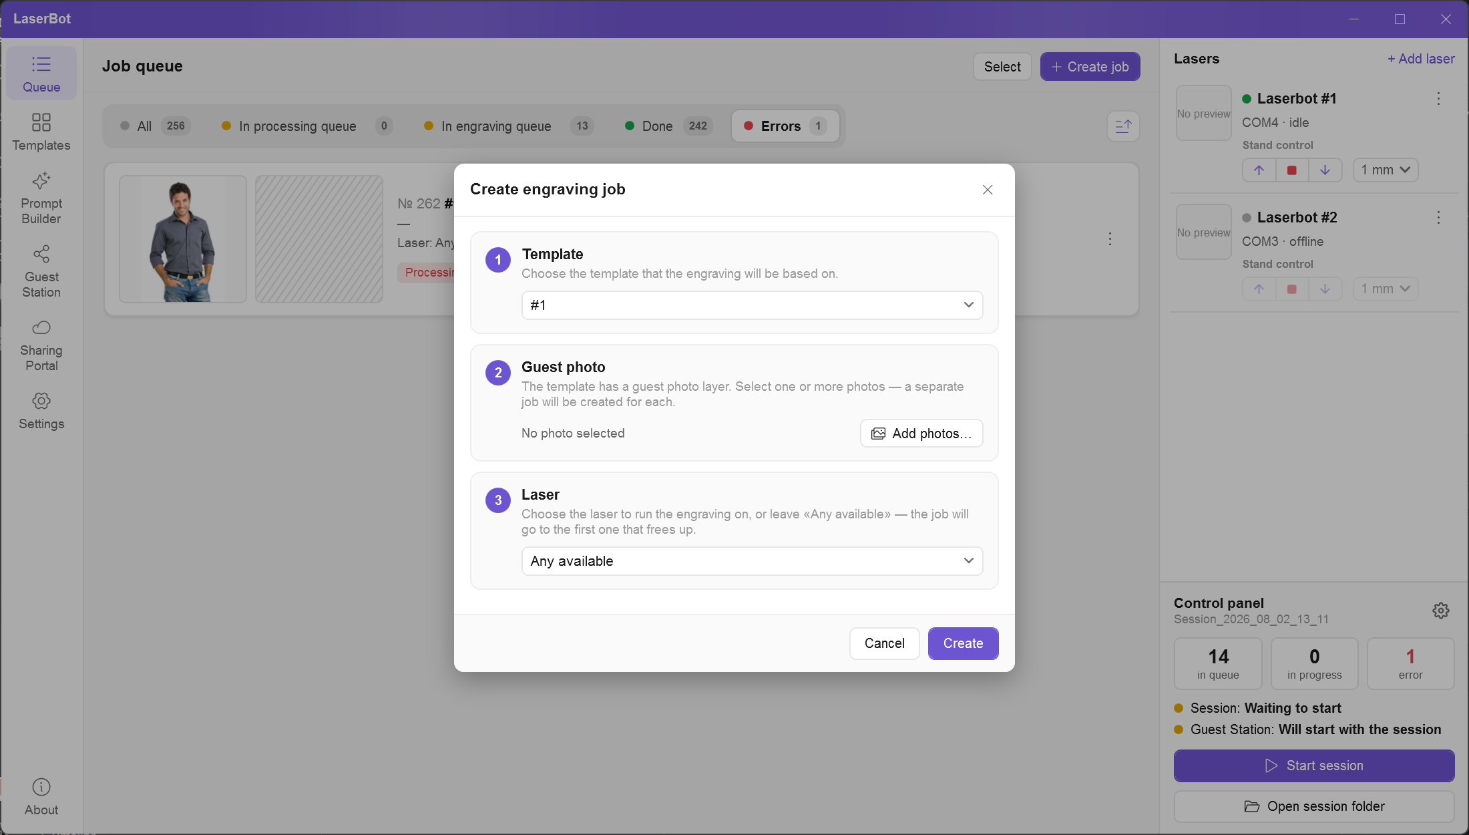
Task: Expand the Laser Any available dropdown
Action: [x=752, y=561]
